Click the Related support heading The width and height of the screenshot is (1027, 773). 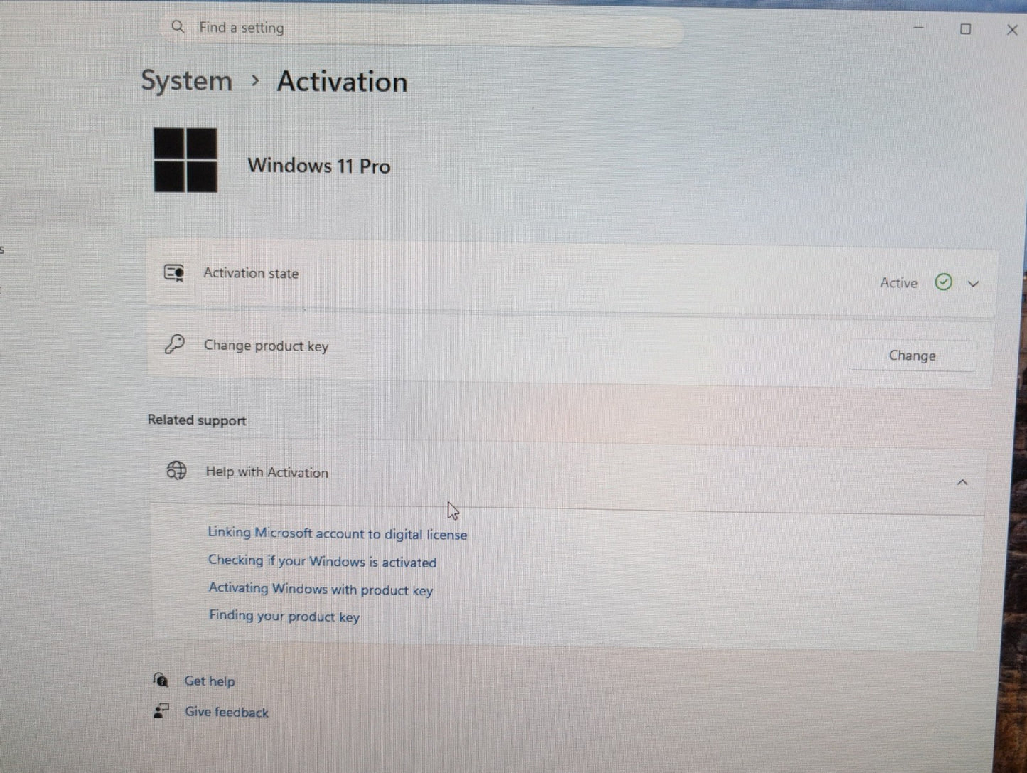pyautogui.click(x=197, y=420)
